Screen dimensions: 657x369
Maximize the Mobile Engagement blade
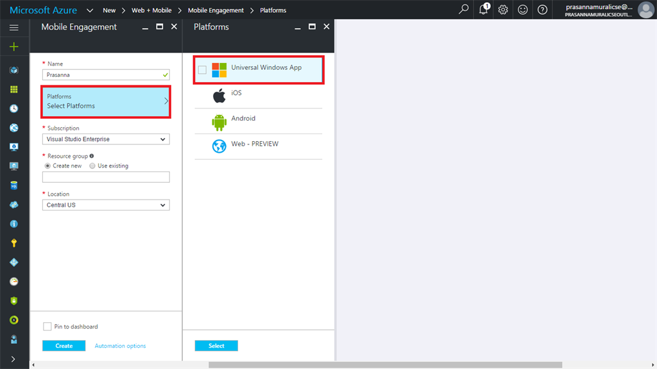160,26
